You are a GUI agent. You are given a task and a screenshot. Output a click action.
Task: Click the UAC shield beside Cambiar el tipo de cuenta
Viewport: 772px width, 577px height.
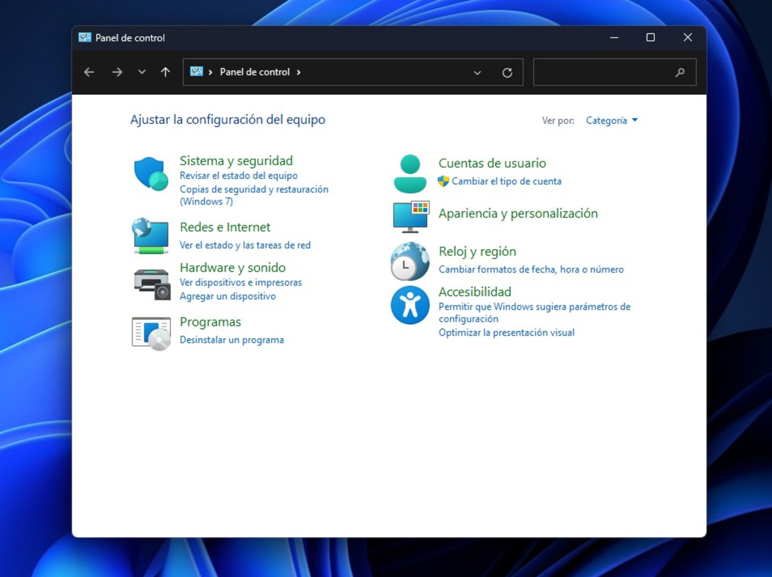(x=443, y=181)
